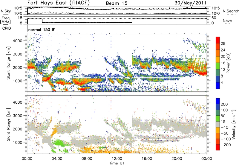Click "Slant Range [km]" label of velocity panel
Image resolution: width=239 pixels, height=165 pixels.
(8, 124)
